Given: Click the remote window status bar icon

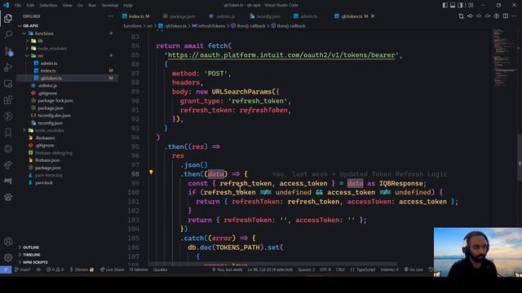Looking at the screenshot, I should tap(6, 269).
